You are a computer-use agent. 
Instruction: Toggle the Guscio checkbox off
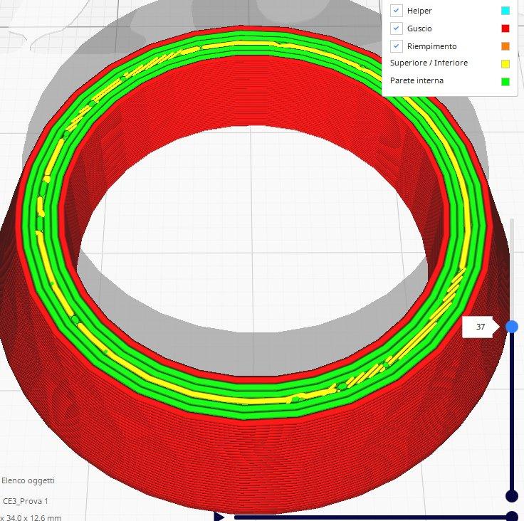pos(397,28)
